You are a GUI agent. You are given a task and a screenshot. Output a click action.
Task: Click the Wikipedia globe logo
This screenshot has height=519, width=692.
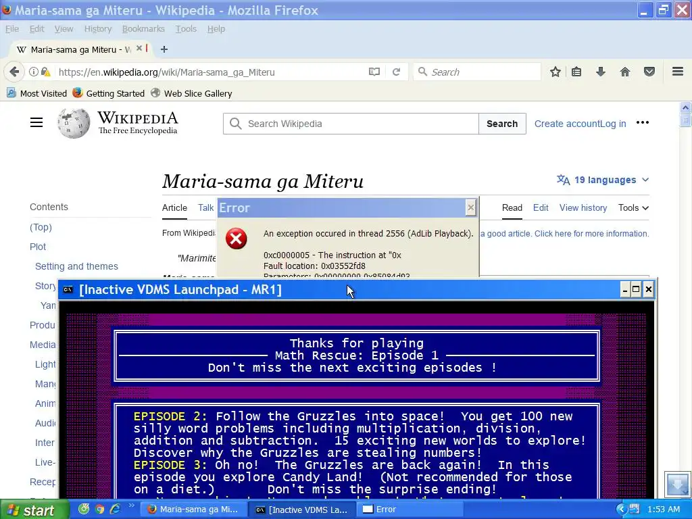pos(73,123)
